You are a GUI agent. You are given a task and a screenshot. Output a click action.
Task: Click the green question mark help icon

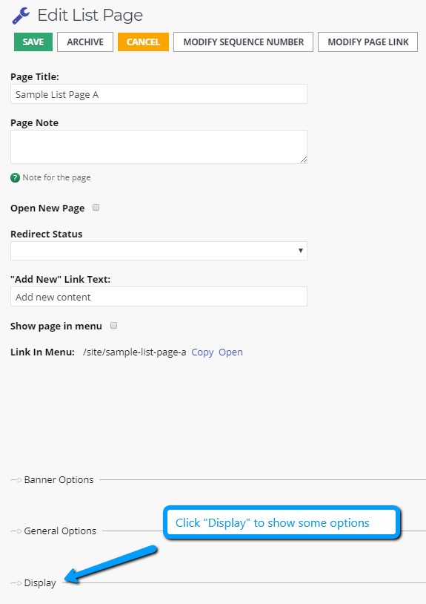[x=15, y=178]
